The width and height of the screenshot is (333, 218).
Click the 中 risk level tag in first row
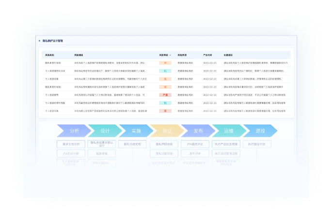click(x=165, y=63)
